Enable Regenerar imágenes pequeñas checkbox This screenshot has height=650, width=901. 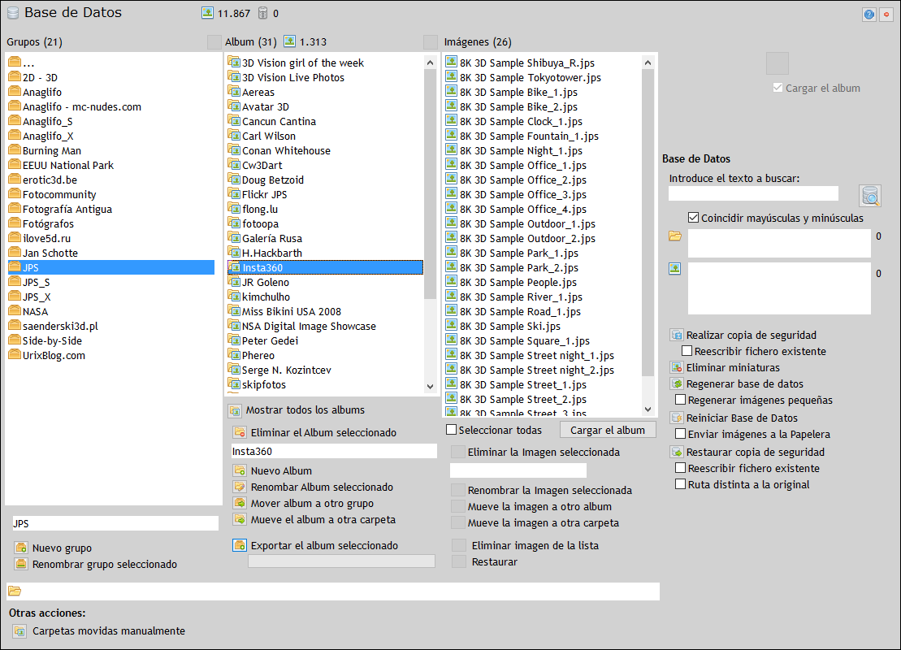pos(680,400)
